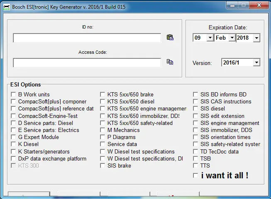Click the Bosch app icon in title bar
The width and height of the screenshot is (271, 199).
(7, 7)
